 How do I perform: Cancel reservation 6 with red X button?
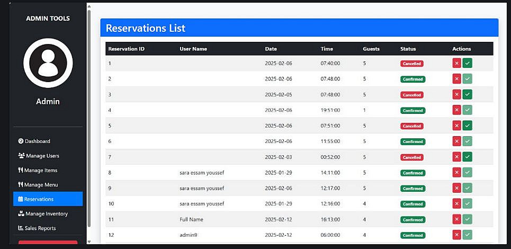click(x=456, y=141)
